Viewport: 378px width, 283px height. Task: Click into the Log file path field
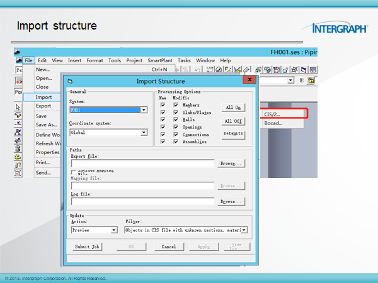tap(142, 201)
